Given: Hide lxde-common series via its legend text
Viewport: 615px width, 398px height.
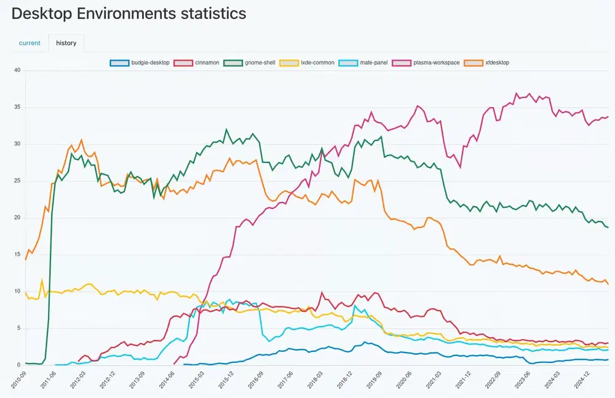Looking at the screenshot, I should pyautogui.click(x=317, y=63).
